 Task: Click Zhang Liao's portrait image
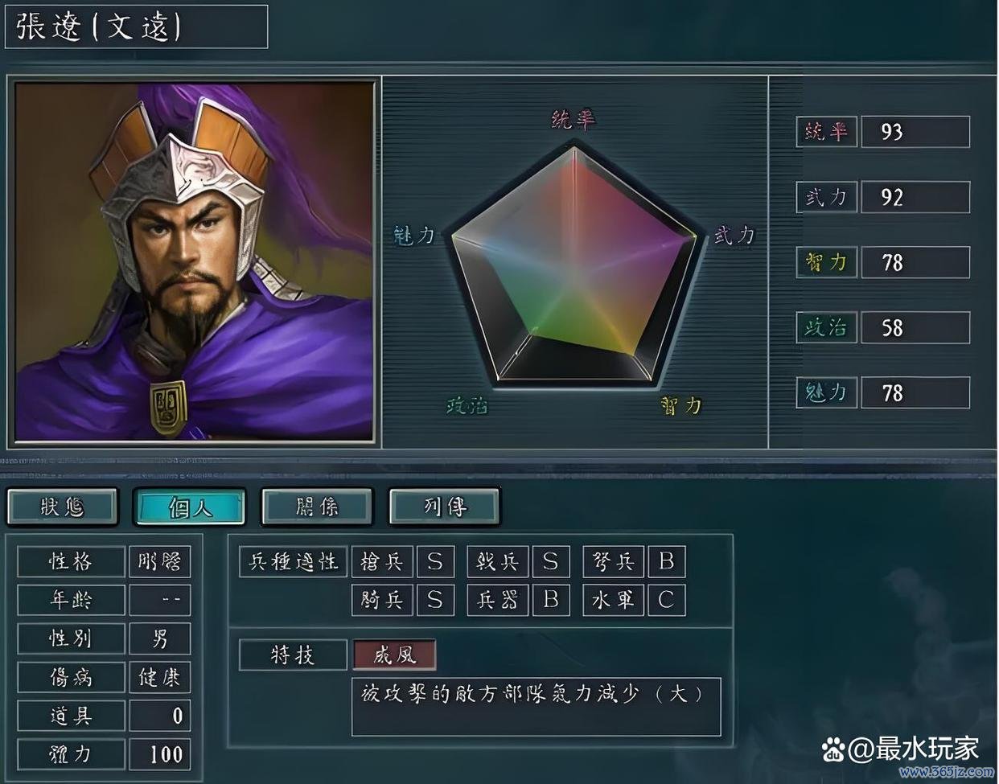(195, 261)
